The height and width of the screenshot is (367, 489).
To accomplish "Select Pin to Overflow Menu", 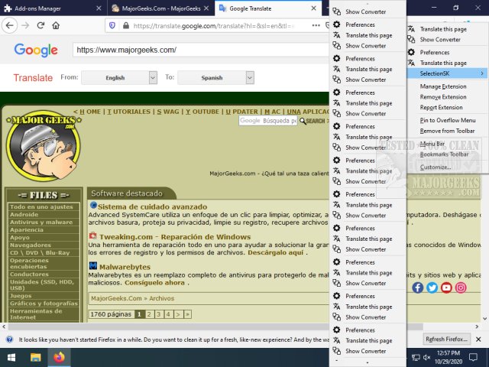I will click(x=448, y=121).
